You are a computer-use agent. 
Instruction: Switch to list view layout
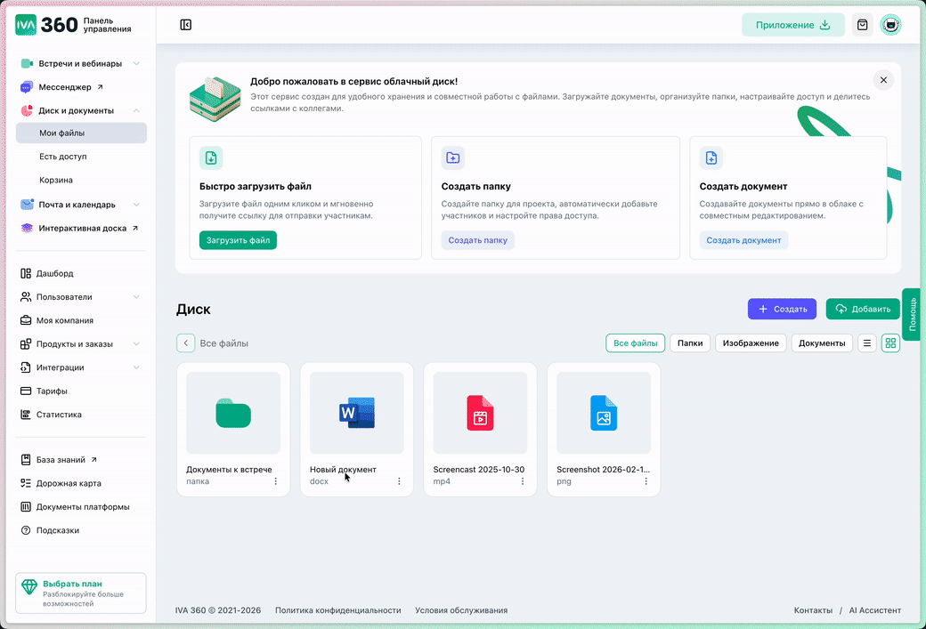pyautogui.click(x=867, y=343)
